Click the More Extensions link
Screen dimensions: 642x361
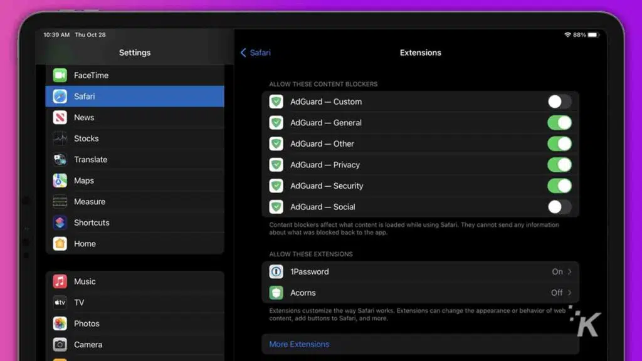298,344
